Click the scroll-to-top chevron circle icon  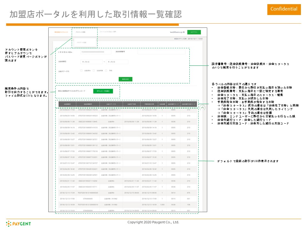(202, 108)
